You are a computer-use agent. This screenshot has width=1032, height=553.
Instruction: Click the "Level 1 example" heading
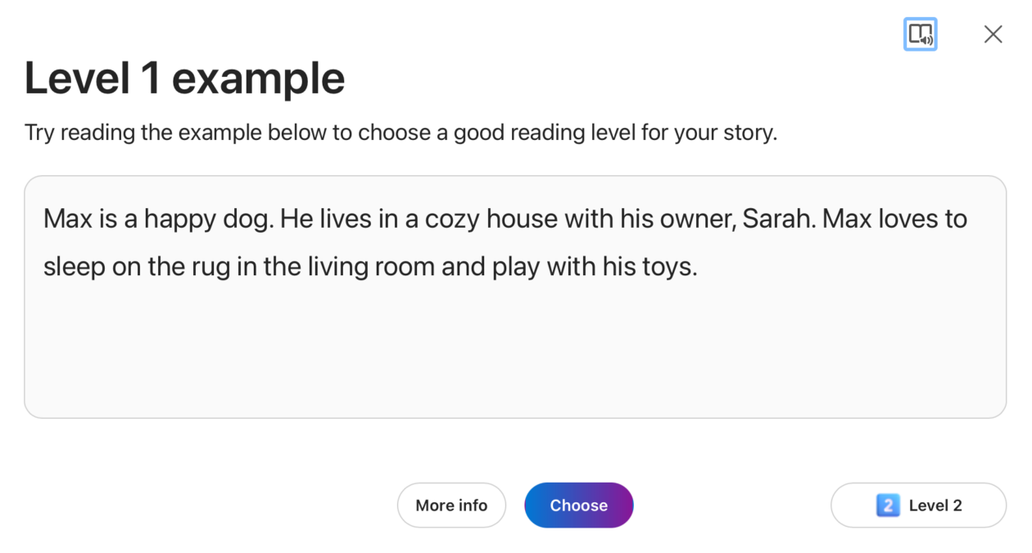[x=184, y=79]
